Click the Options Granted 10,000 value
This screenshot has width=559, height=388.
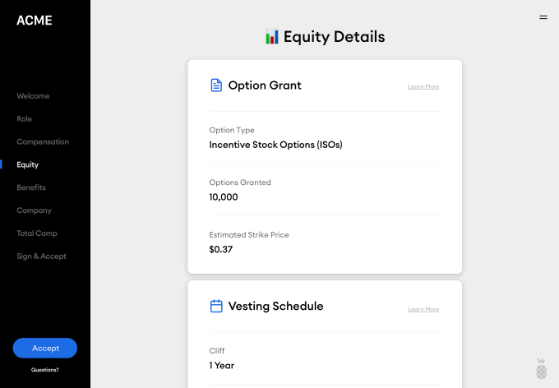click(x=224, y=197)
